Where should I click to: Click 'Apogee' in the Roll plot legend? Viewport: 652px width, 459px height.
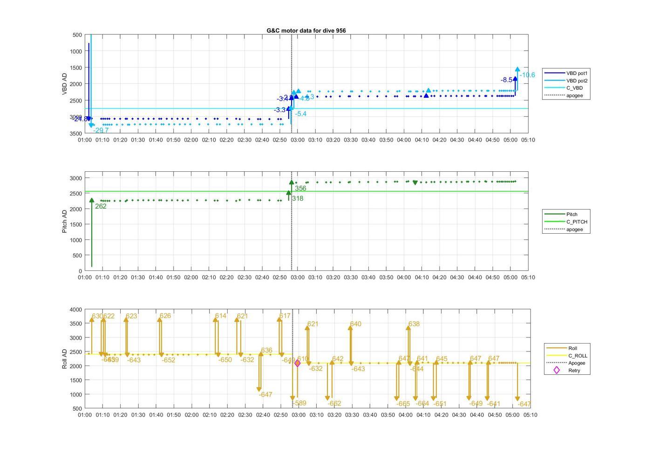[x=577, y=363]
